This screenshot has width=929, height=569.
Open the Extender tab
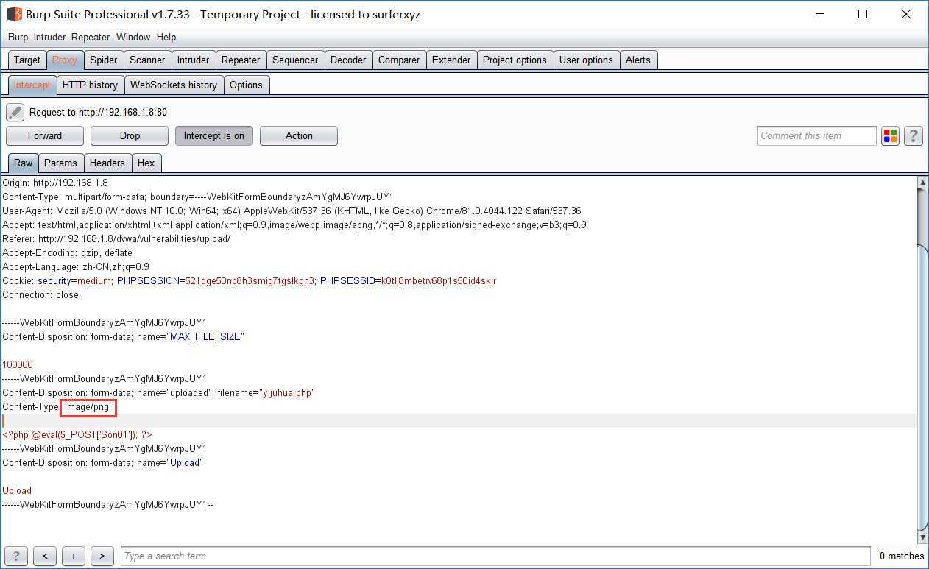coord(451,60)
